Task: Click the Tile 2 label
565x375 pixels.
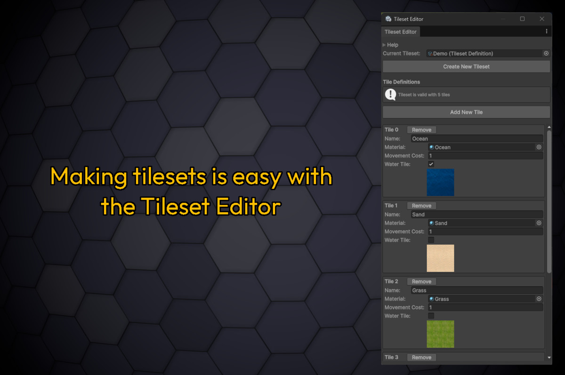Action: coord(391,281)
